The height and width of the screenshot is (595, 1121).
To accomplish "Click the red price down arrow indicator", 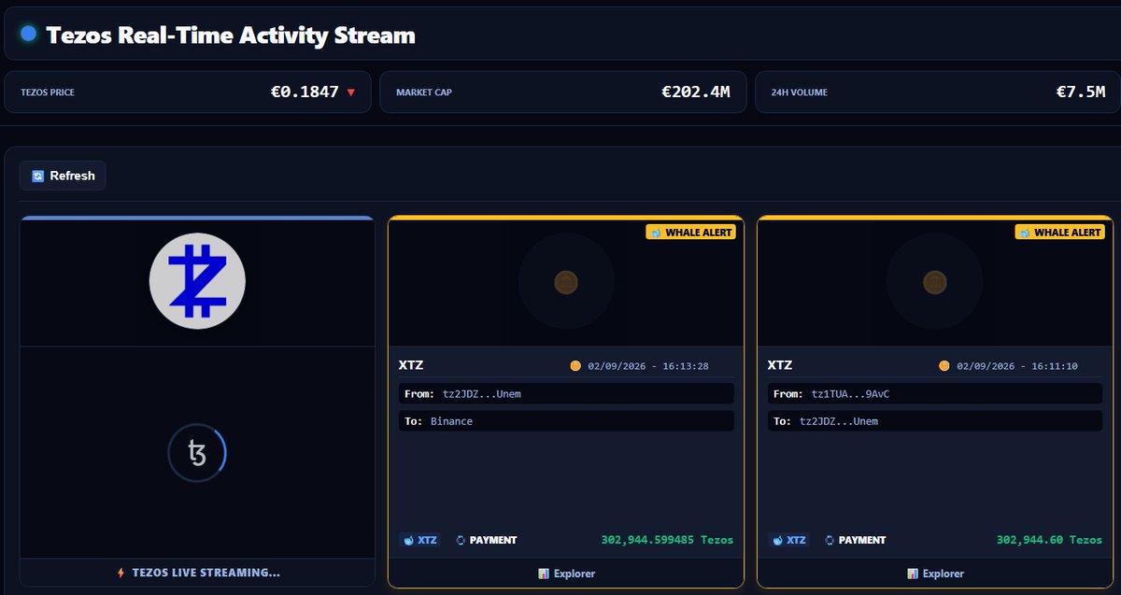I will point(351,92).
